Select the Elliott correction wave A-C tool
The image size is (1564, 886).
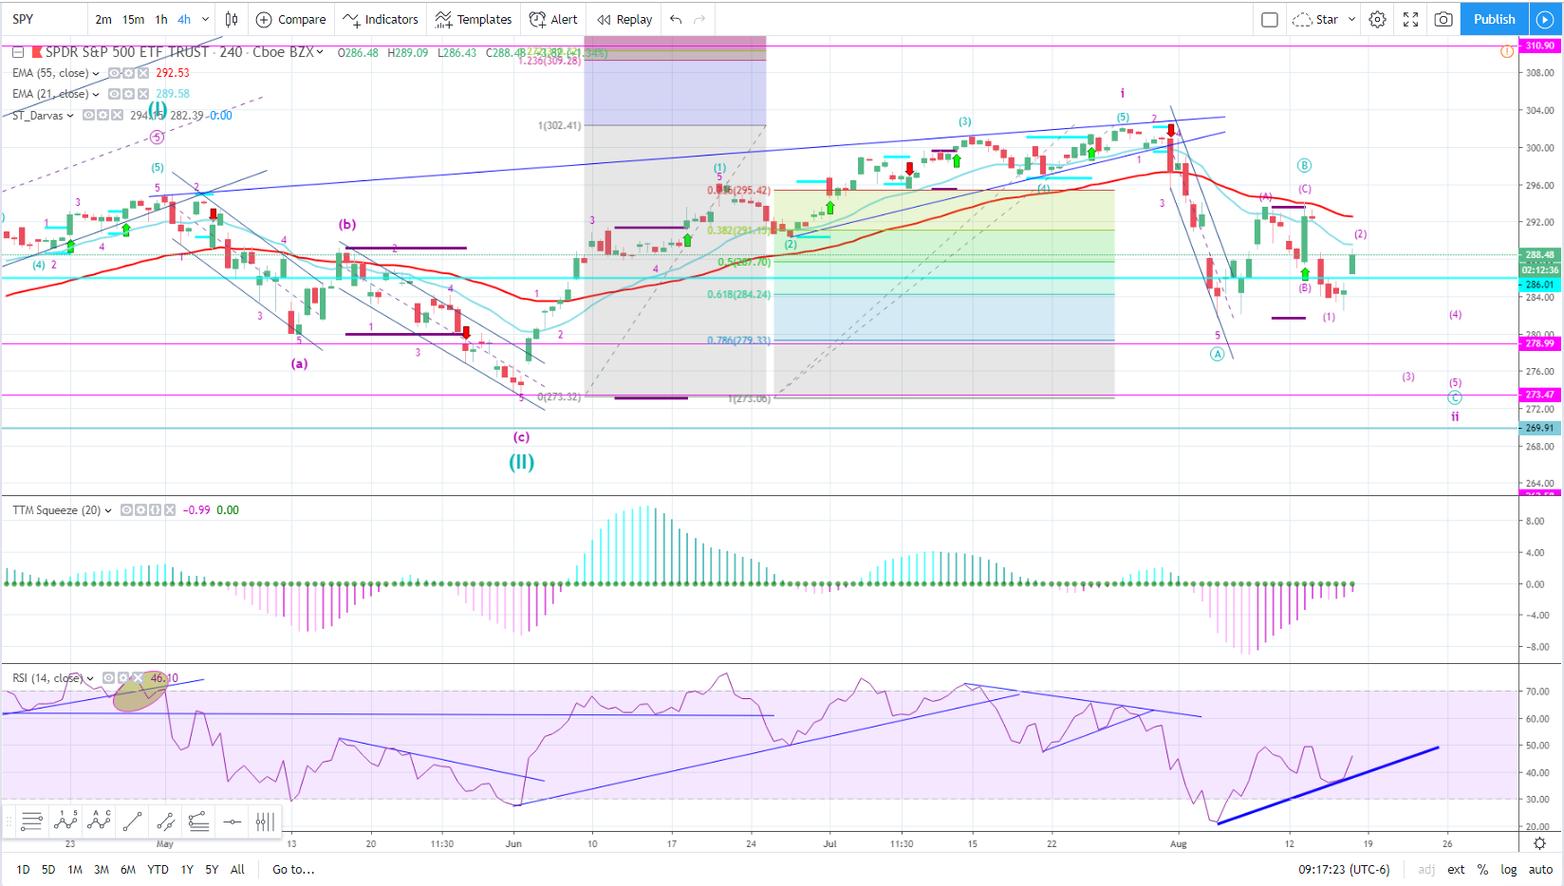point(99,821)
